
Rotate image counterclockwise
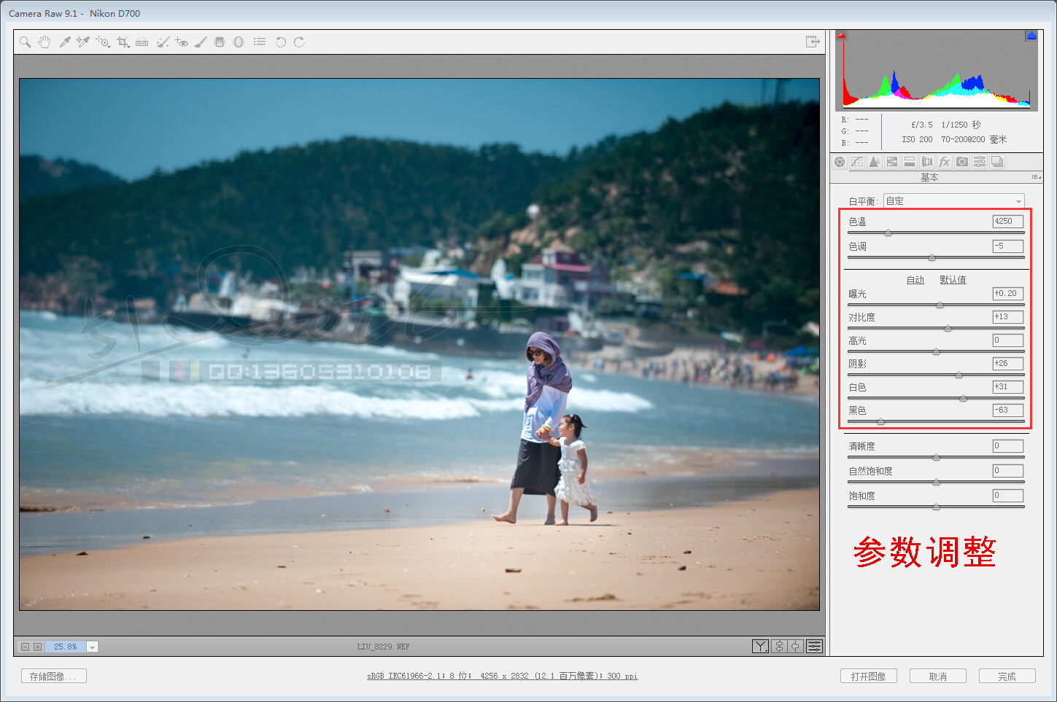280,42
